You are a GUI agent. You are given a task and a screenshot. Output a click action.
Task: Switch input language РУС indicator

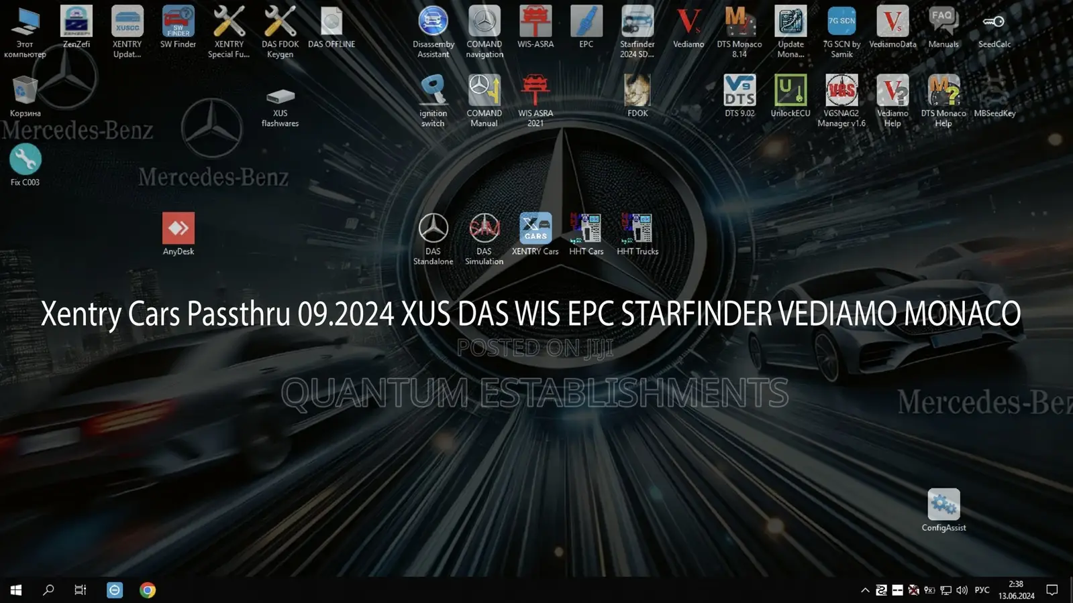pos(982,590)
